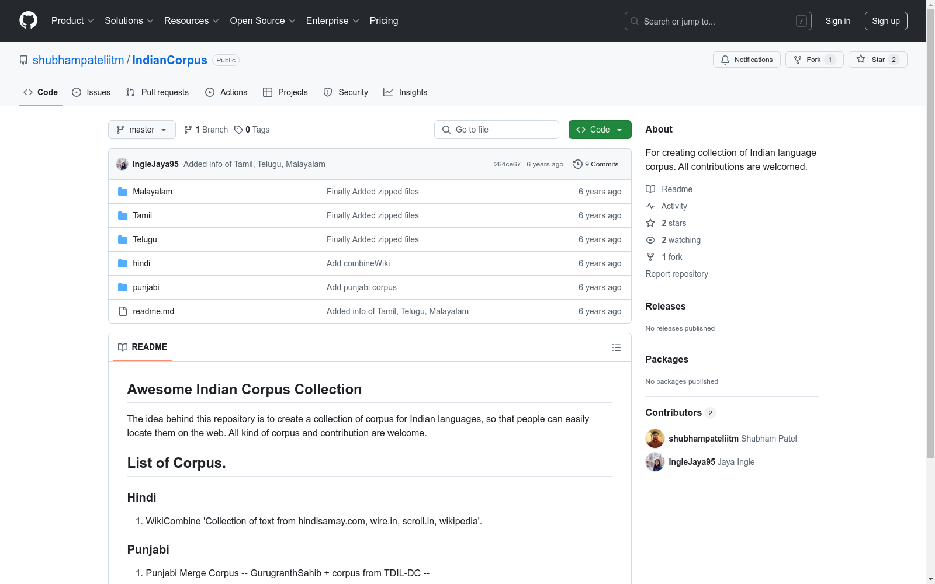Fork the repository with Fork button

tap(815, 60)
